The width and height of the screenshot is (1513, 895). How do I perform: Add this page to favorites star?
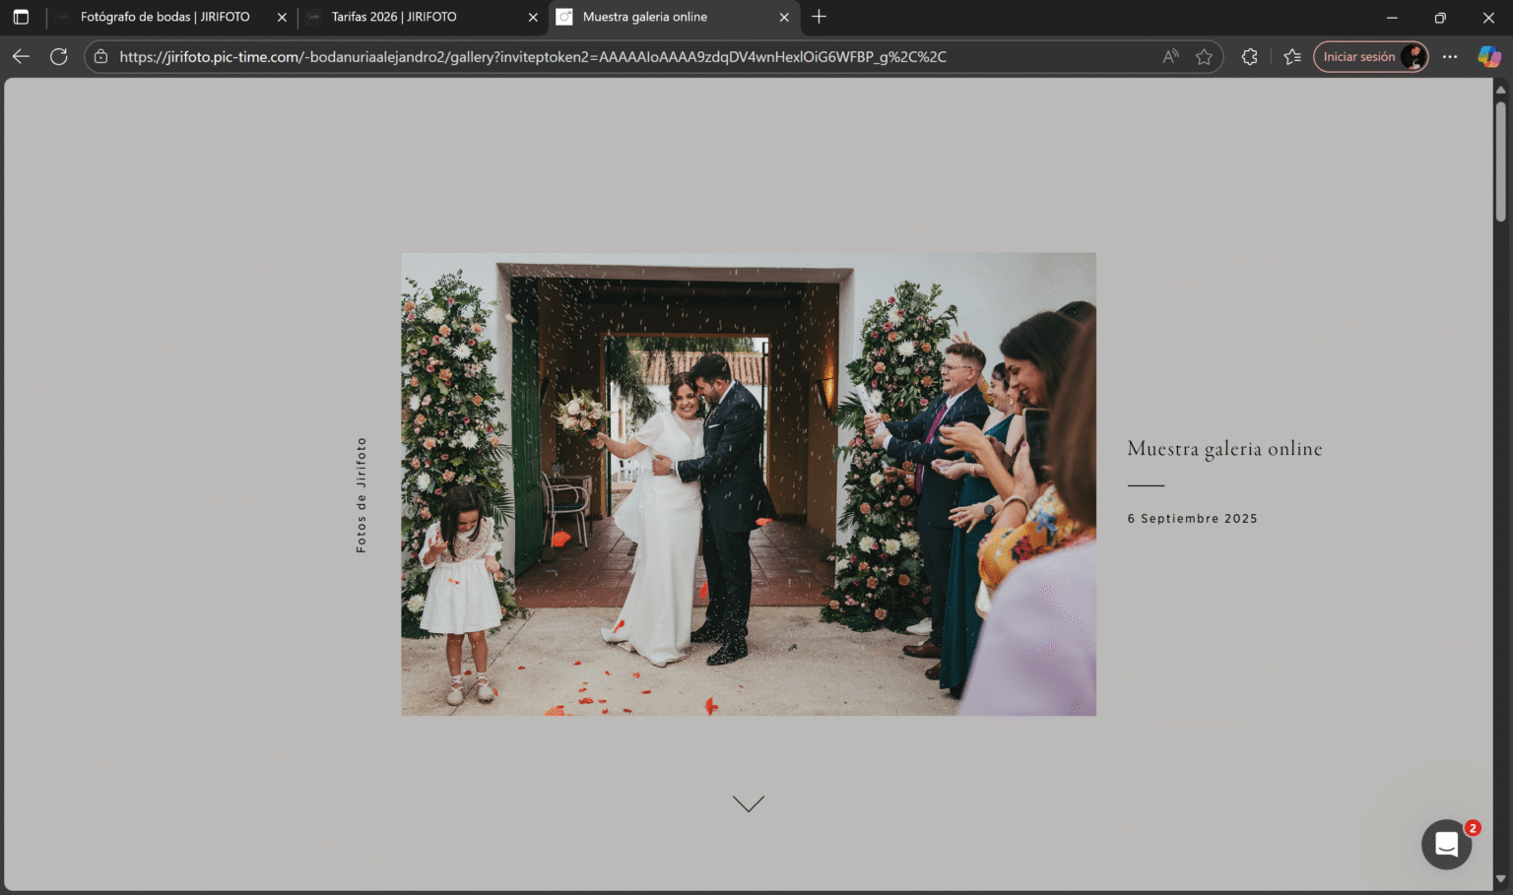pyautogui.click(x=1204, y=57)
